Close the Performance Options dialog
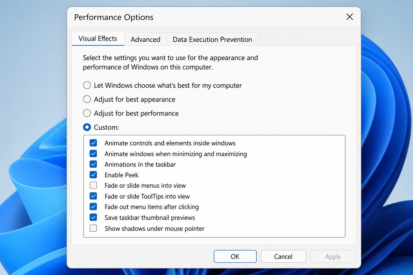The height and width of the screenshot is (275, 413). [x=350, y=17]
